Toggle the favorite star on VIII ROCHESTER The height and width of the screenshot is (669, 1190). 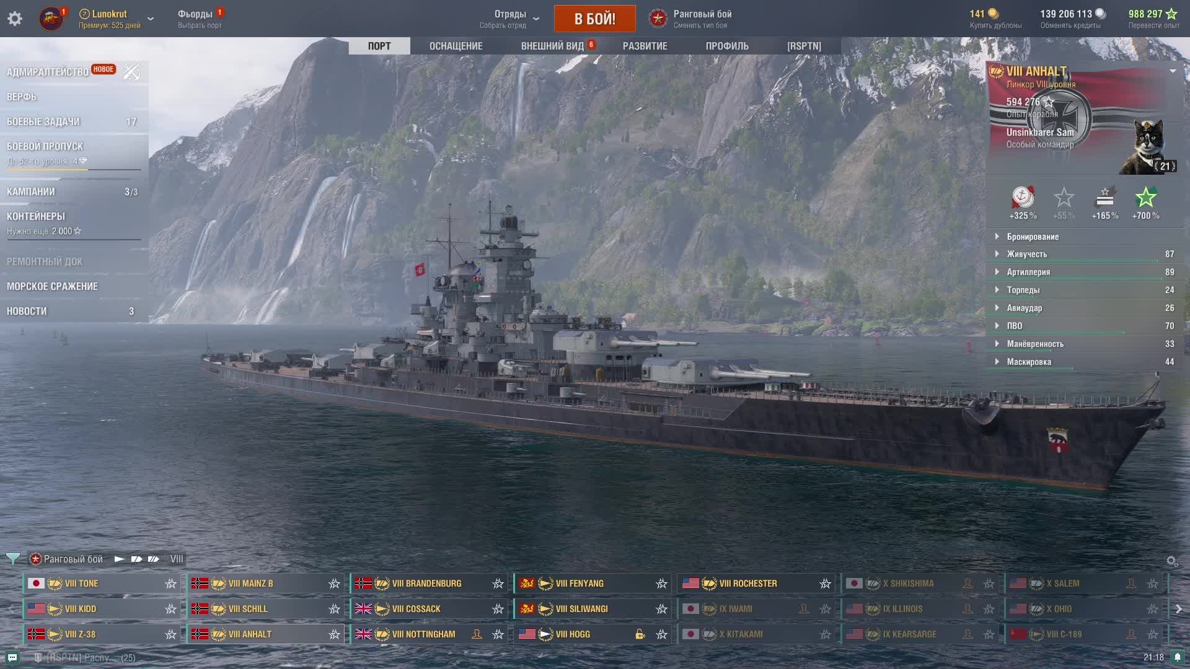point(825,584)
